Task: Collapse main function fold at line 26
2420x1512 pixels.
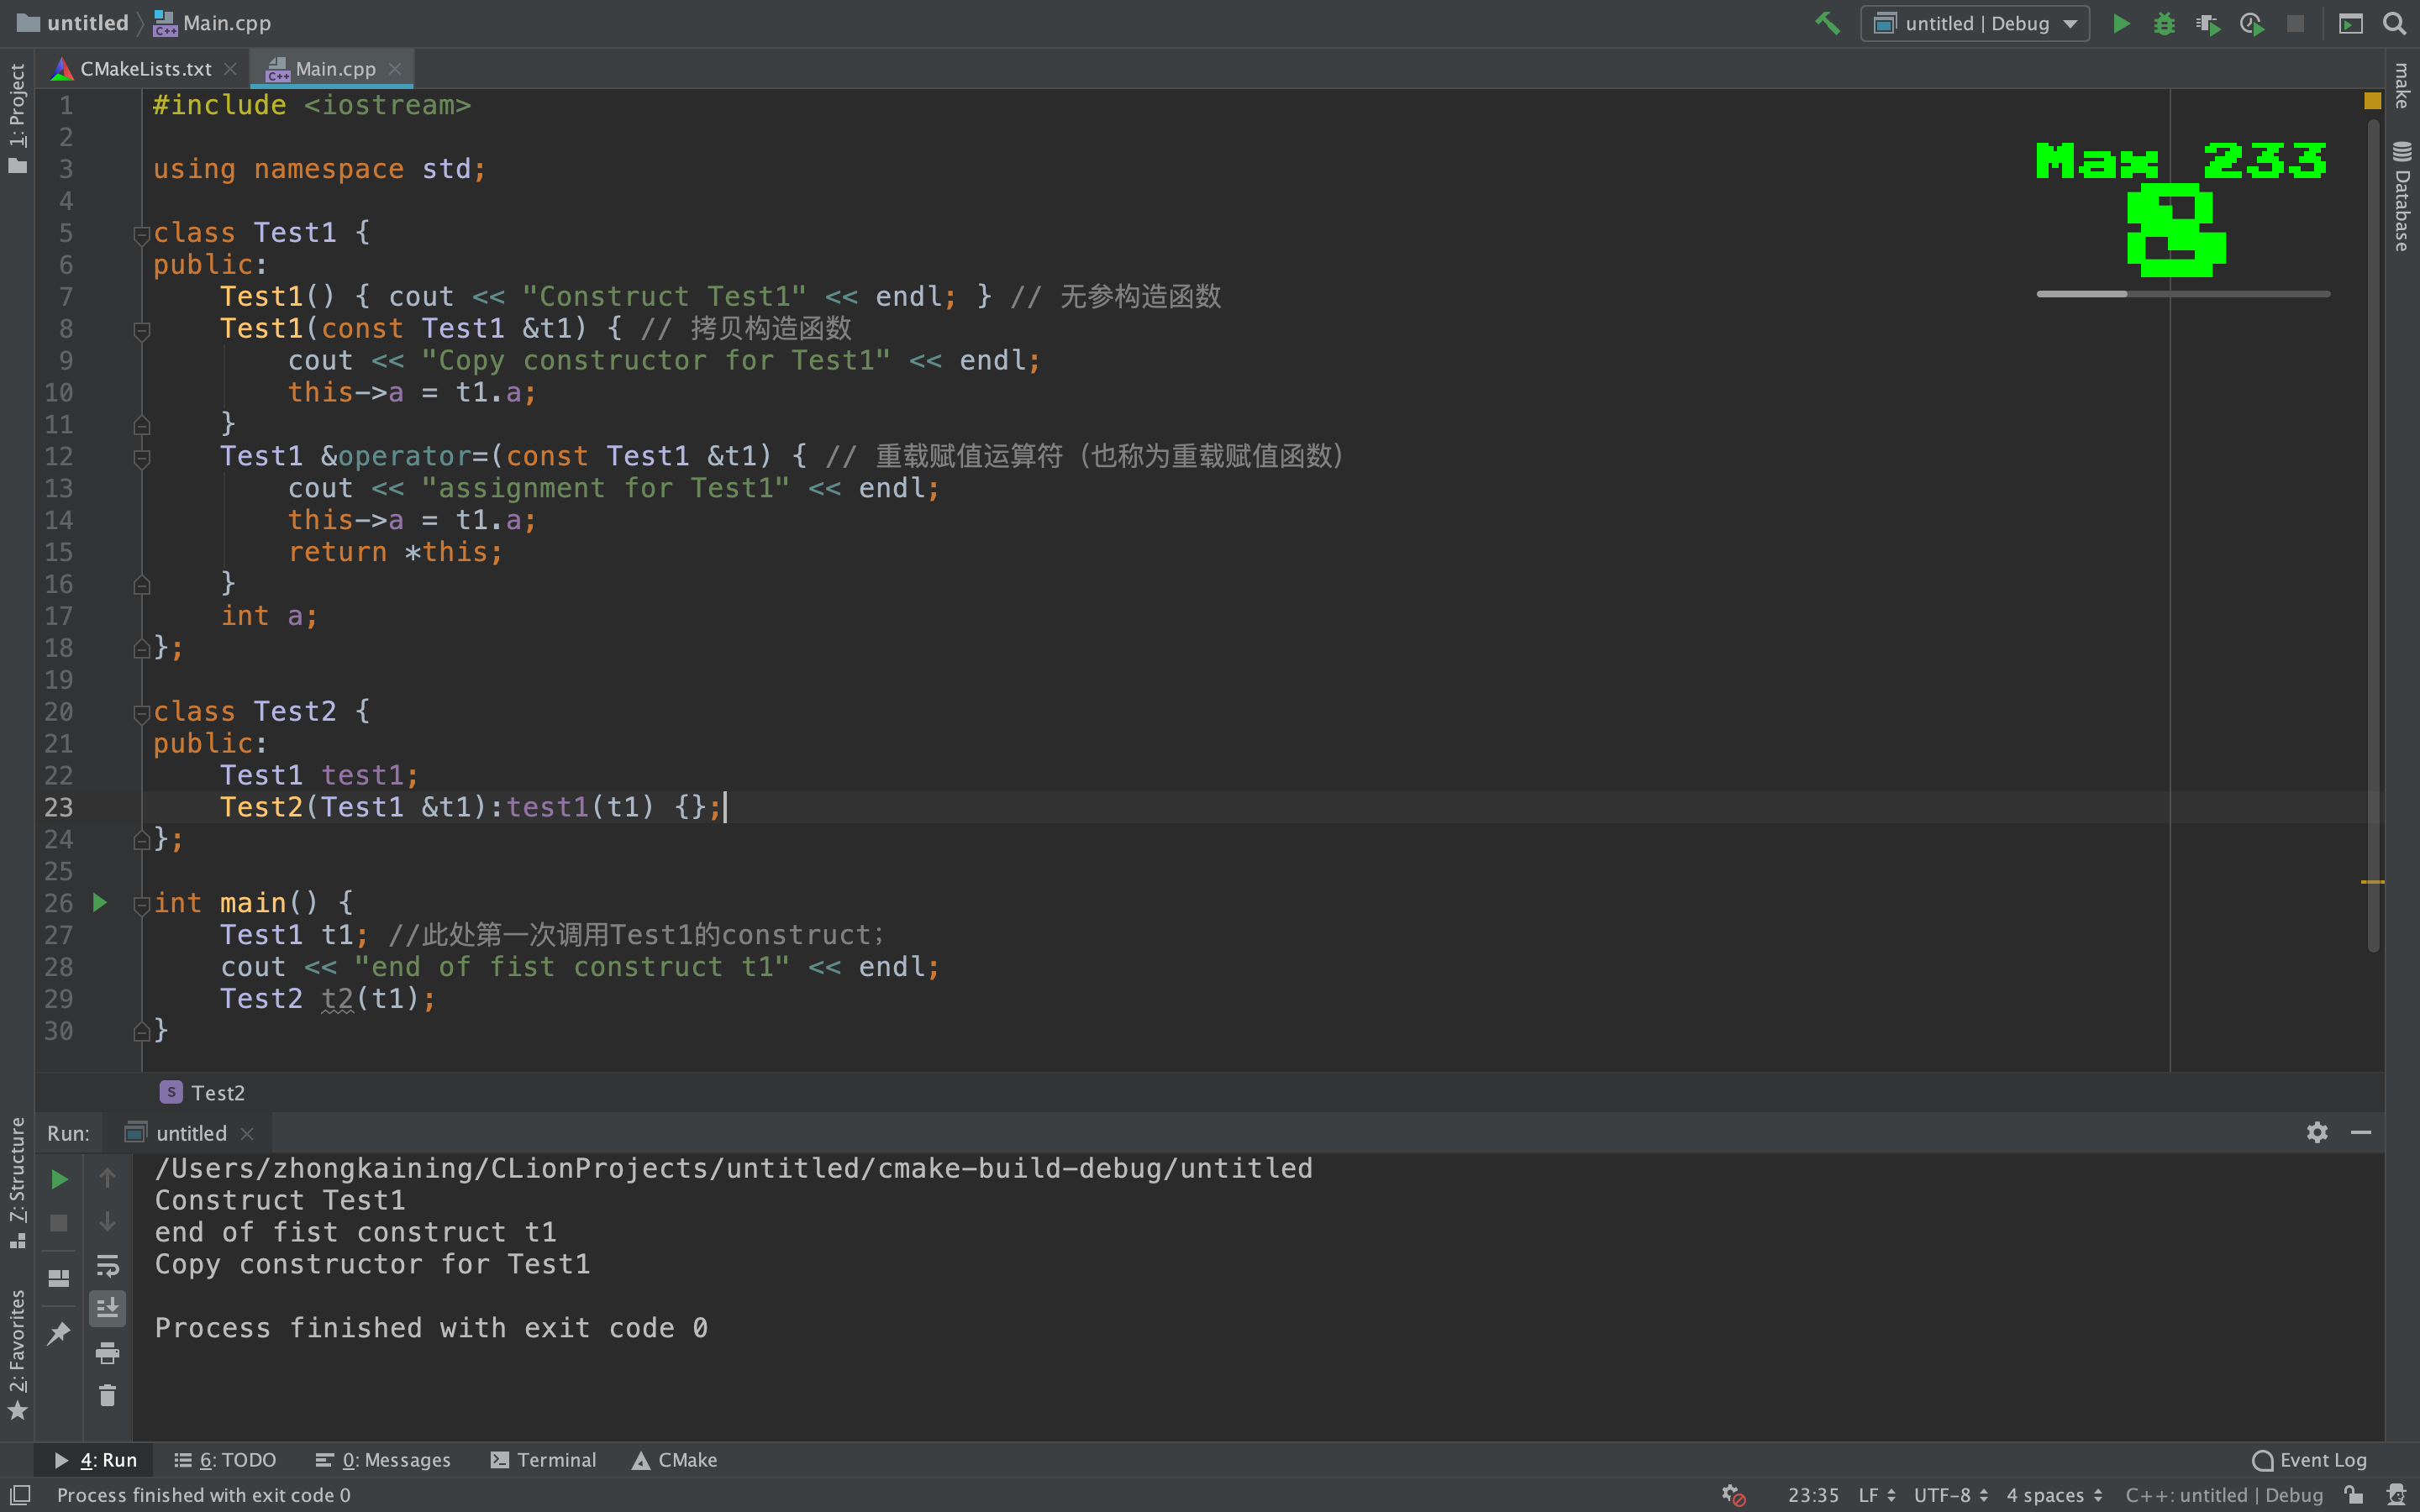Action: point(141,905)
